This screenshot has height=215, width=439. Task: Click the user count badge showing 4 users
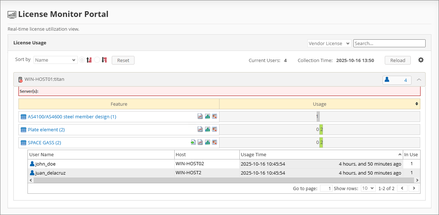pos(397,80)
